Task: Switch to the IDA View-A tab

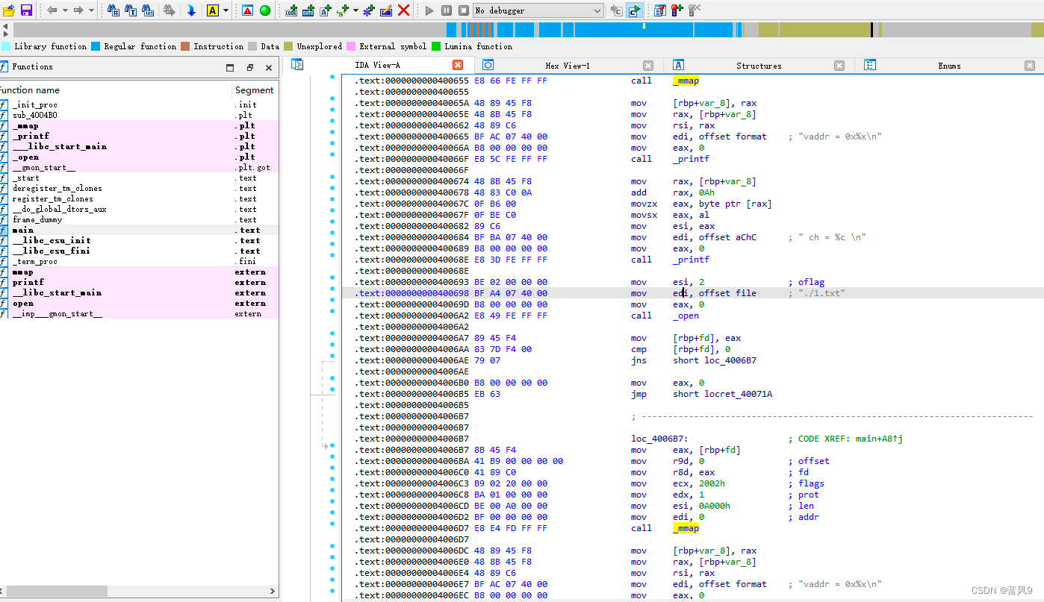Action: [377, 66]
